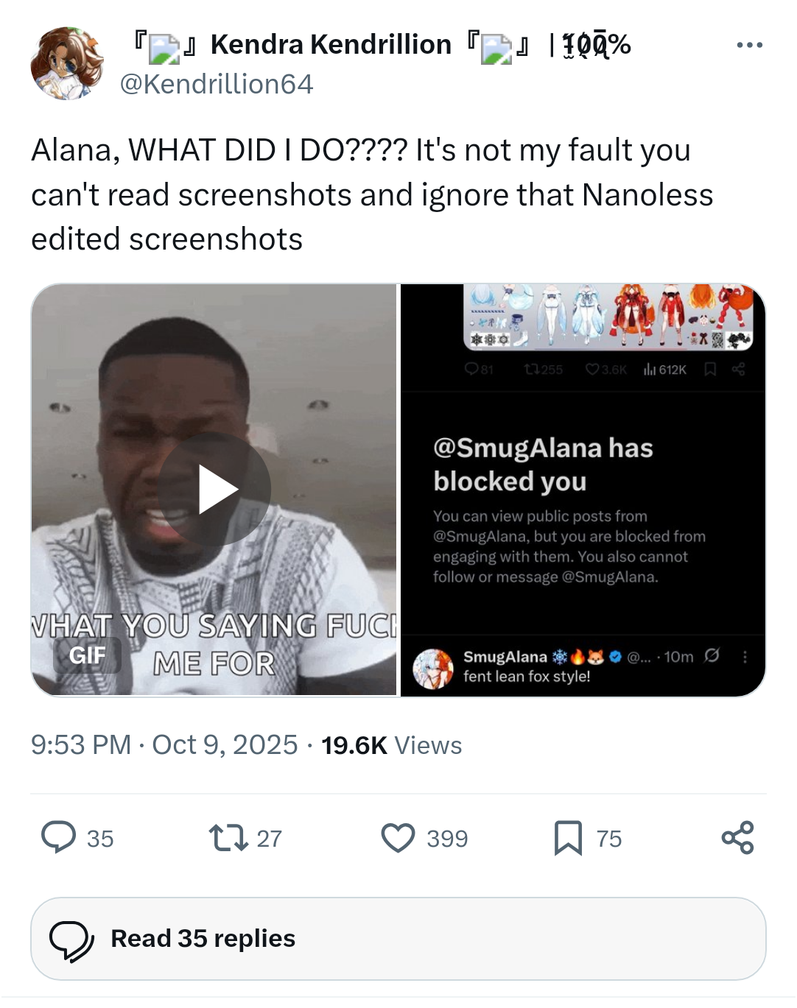Image resolution: width=797 pixels, height=1008 pixels.
Task: Click SmugAlana's avatar in the screenshot
Action: [433, 668]
